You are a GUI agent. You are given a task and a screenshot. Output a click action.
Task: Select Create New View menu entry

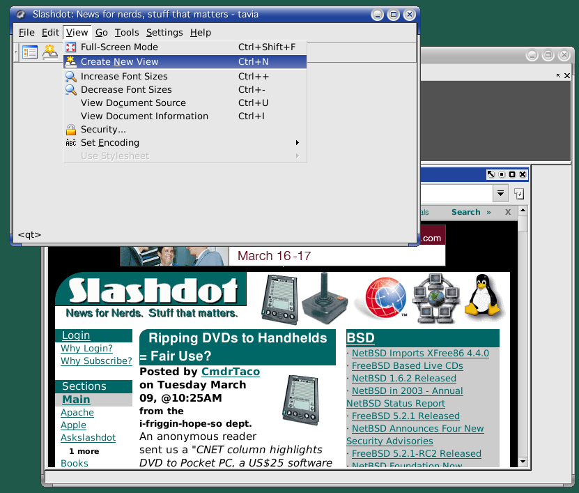[x=185, y=62]
